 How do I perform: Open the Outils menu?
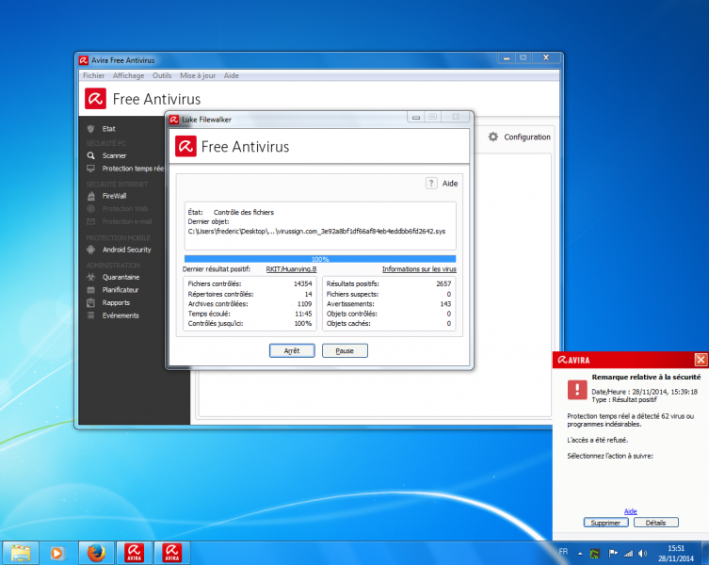pyautogui.click(x=162, y=75)
